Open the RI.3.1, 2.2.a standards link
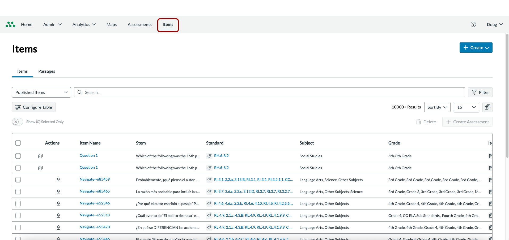Screen dimensions: 509x240 tap(253, 180)
